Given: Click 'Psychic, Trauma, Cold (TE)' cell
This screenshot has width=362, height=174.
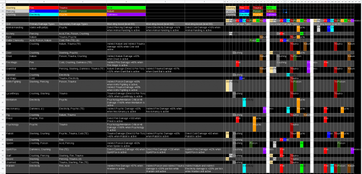Looking at the screenshot, I should (x=83, y=135).
